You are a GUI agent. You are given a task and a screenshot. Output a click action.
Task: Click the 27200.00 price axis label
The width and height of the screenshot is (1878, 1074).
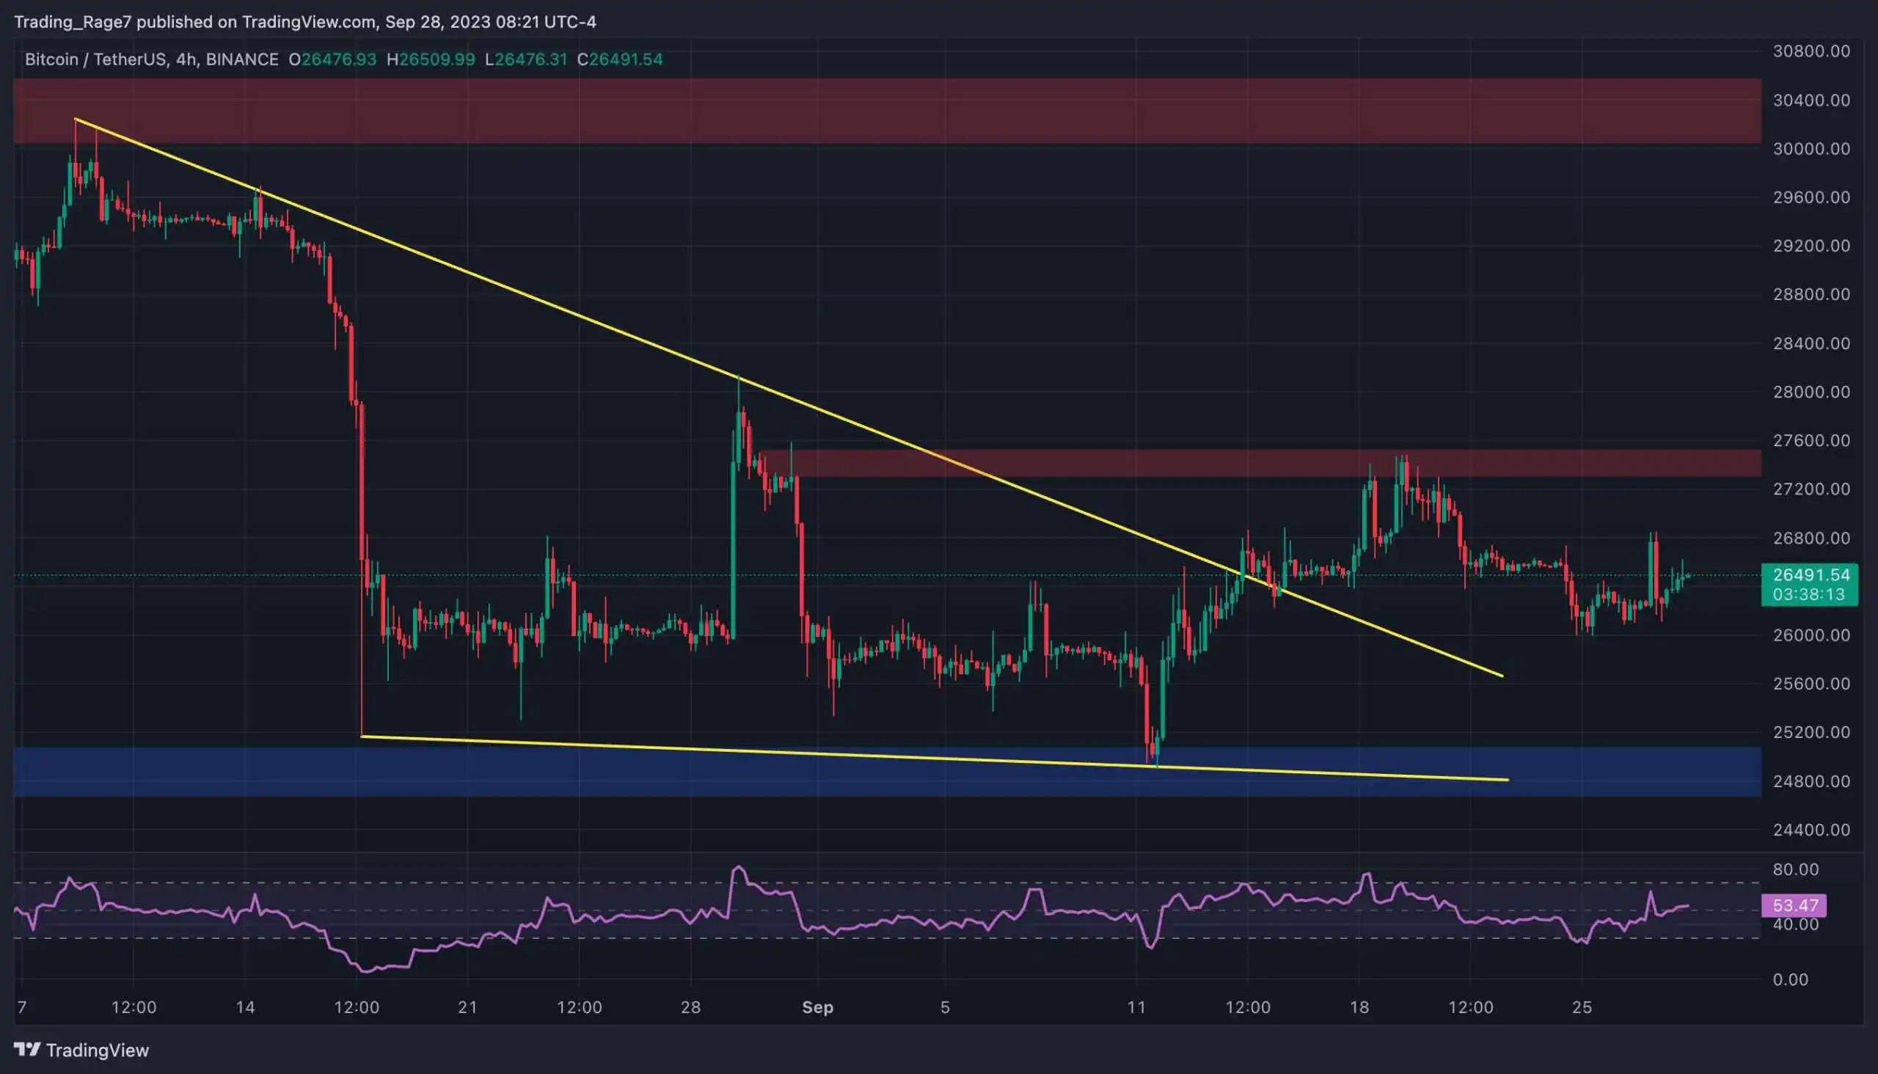(x=1811, y=489)
